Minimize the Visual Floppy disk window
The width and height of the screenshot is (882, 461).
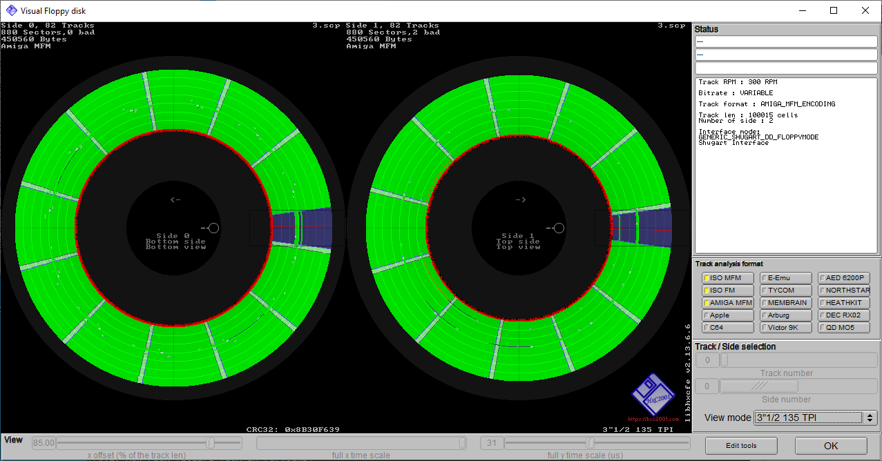[802, 10]
